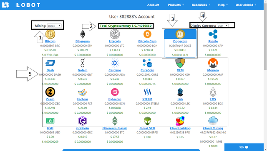Open the EOS link

213,99
